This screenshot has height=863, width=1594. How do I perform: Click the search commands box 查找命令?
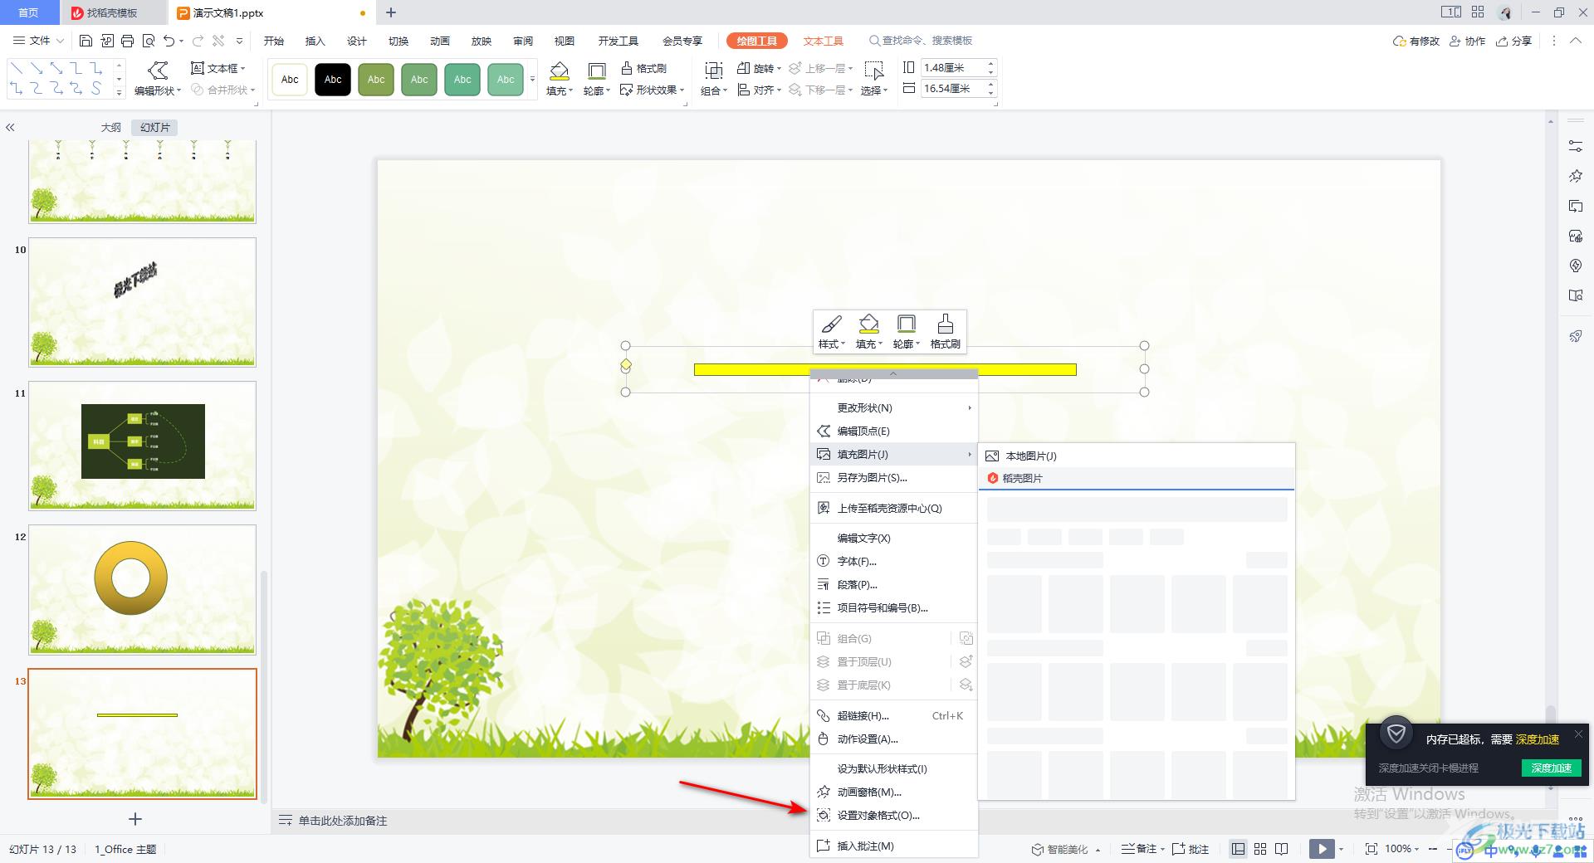920,41
